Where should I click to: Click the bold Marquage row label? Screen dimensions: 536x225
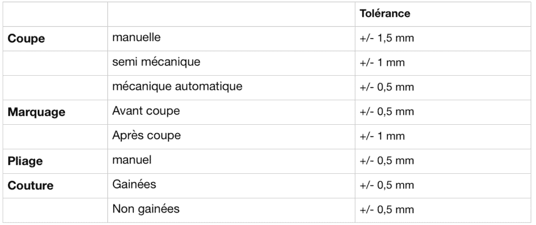pyautogui.click(x=36, y=112)
